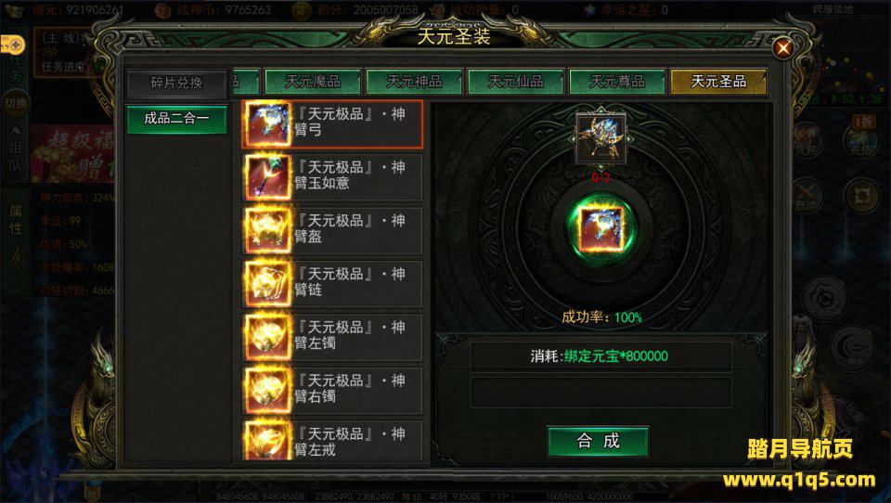Open the 天元尊品 tab
Viewport: 891px width, 503px height.
click(x=617, y=82)
